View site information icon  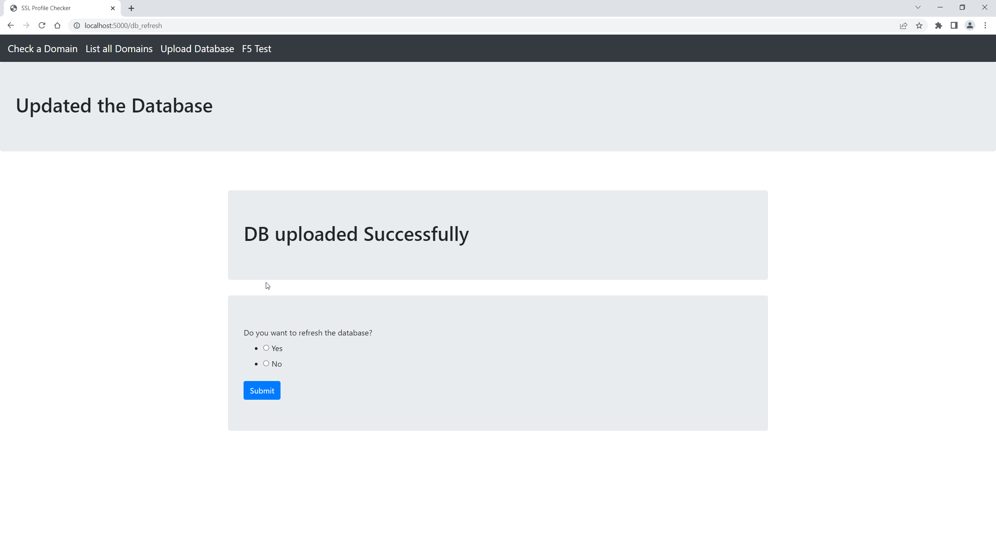[x=77, y=25]
